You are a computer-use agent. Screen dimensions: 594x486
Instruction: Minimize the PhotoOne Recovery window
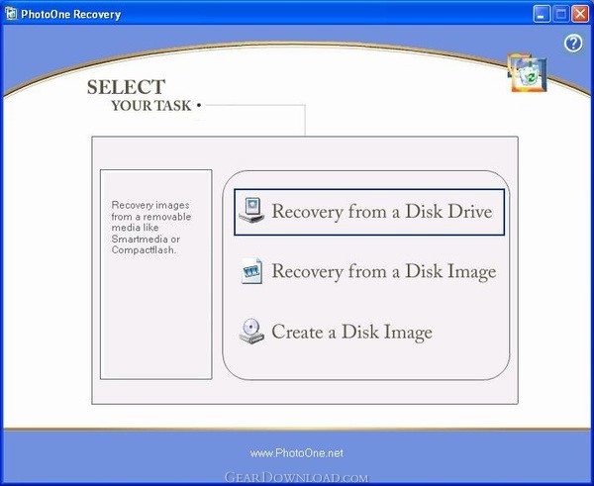click(542, 15)
